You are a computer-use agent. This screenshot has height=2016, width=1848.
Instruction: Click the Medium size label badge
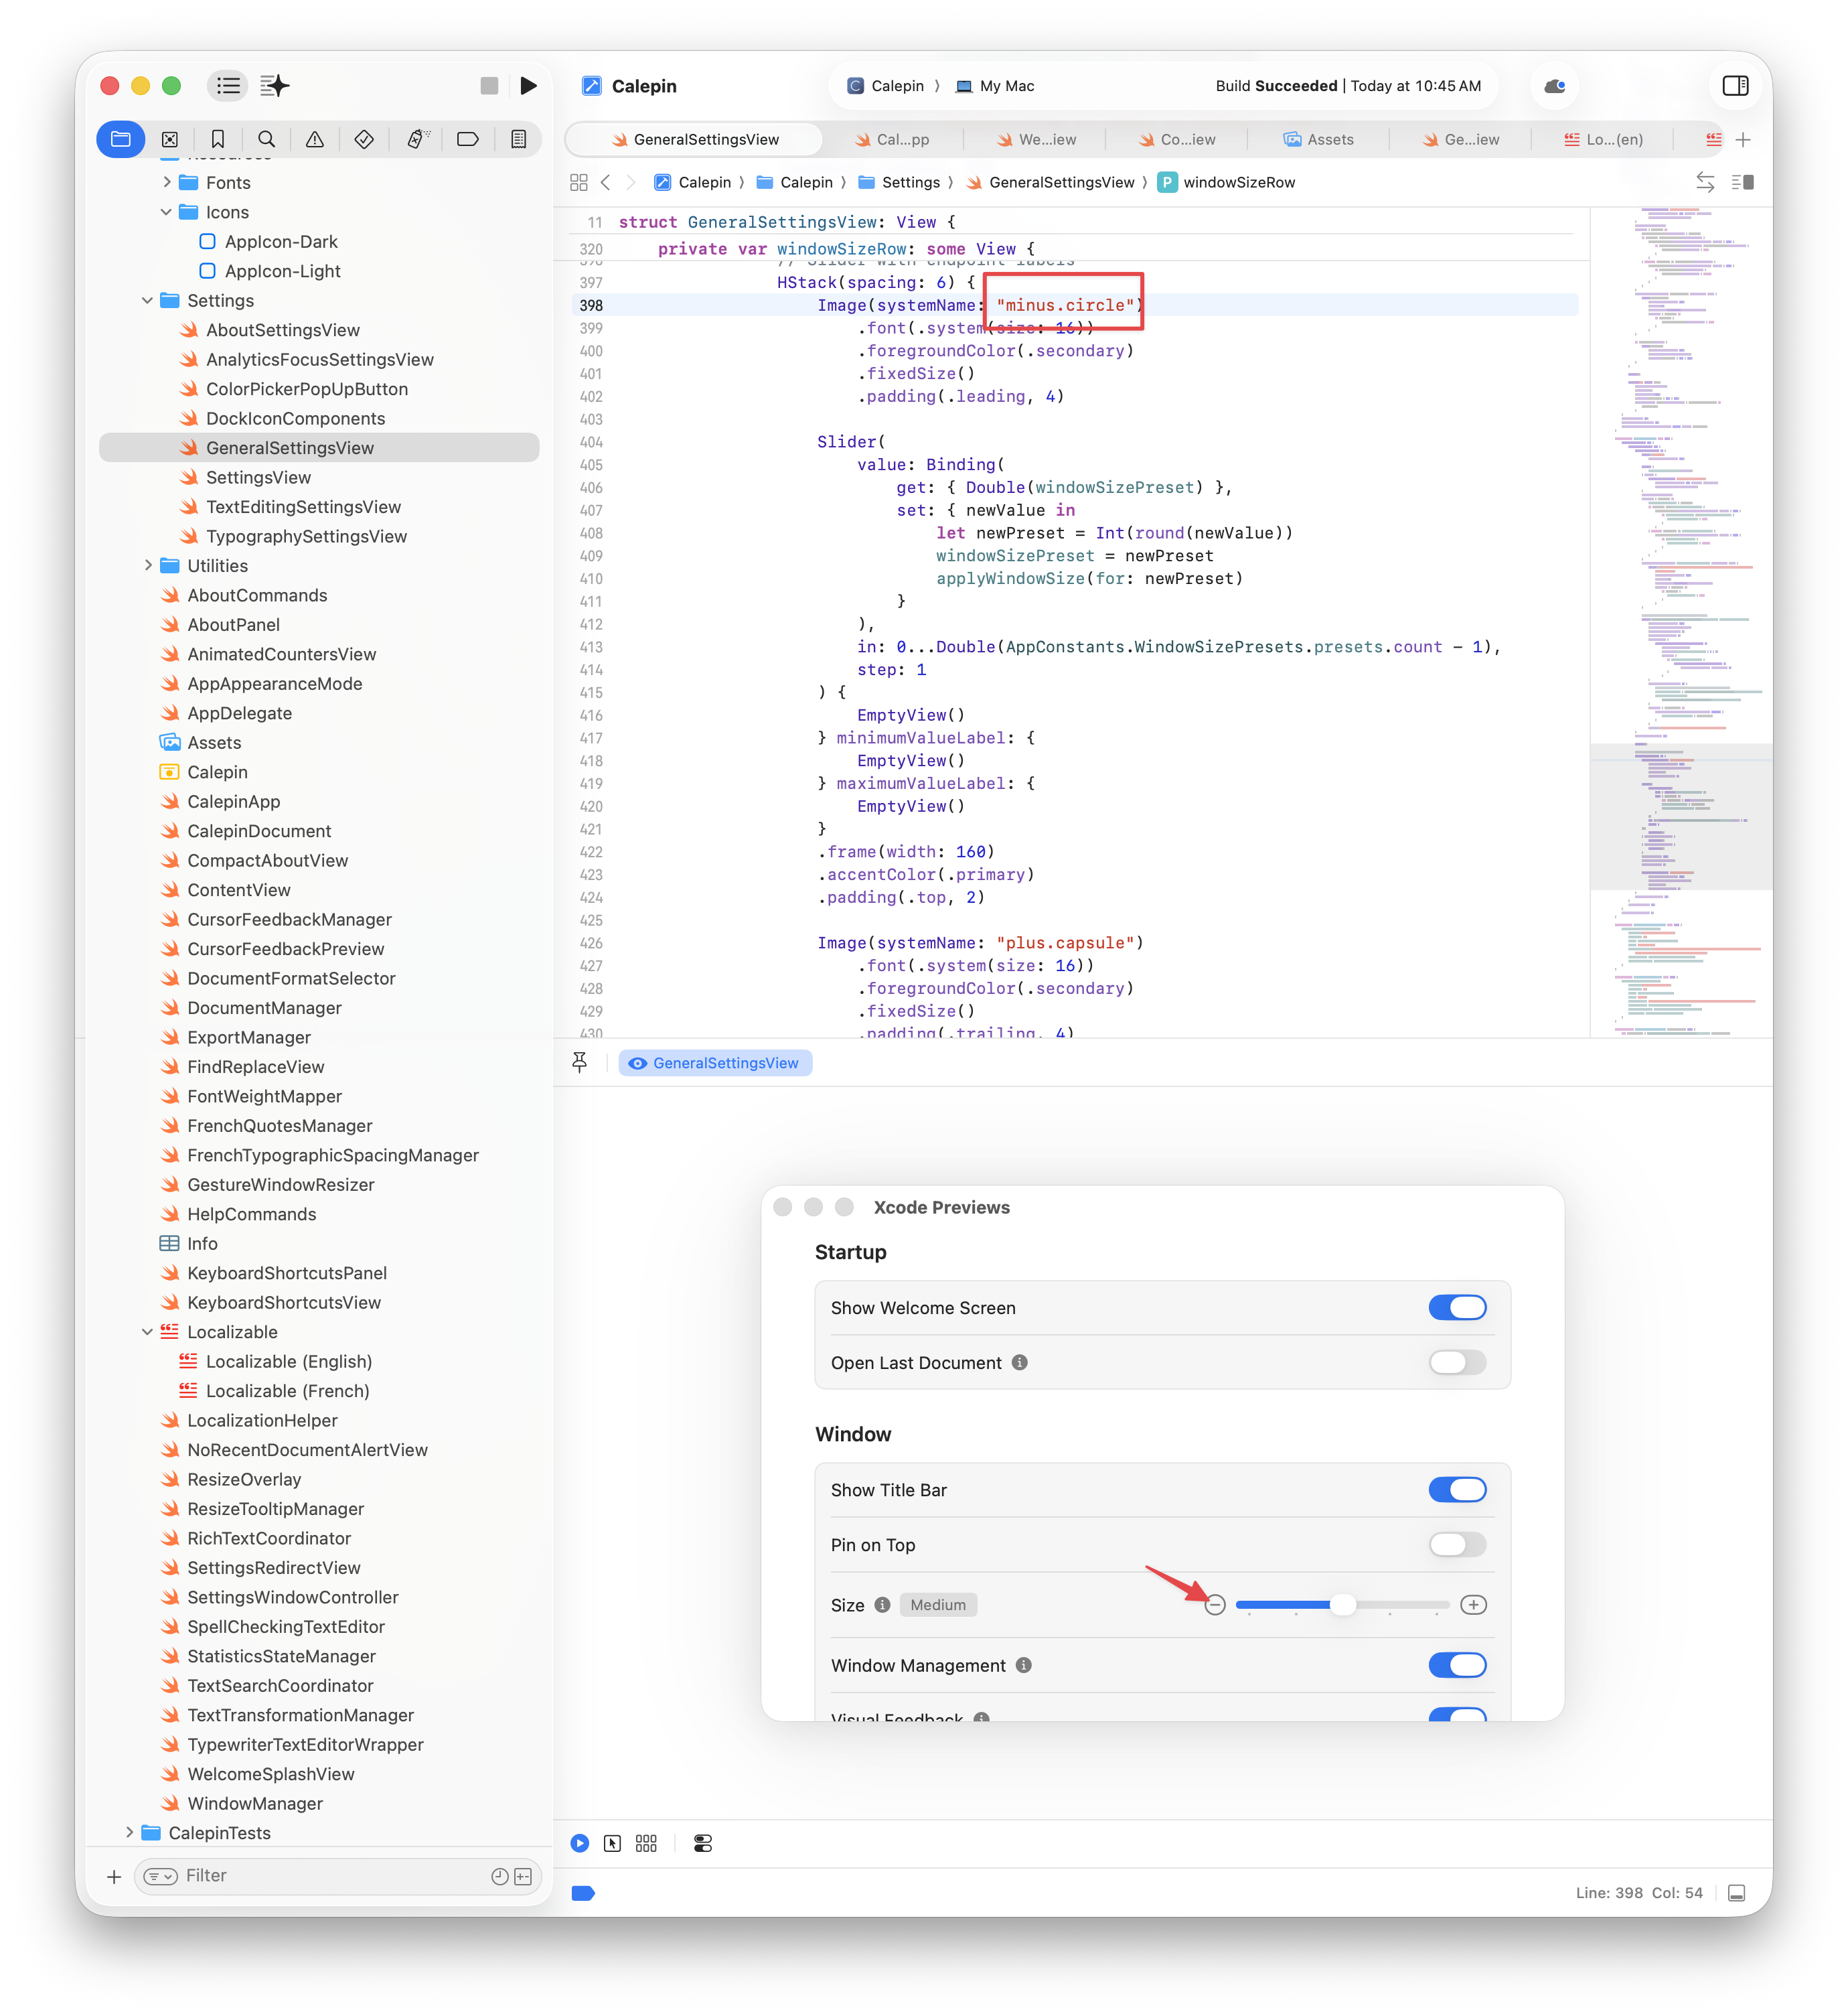938,1605
